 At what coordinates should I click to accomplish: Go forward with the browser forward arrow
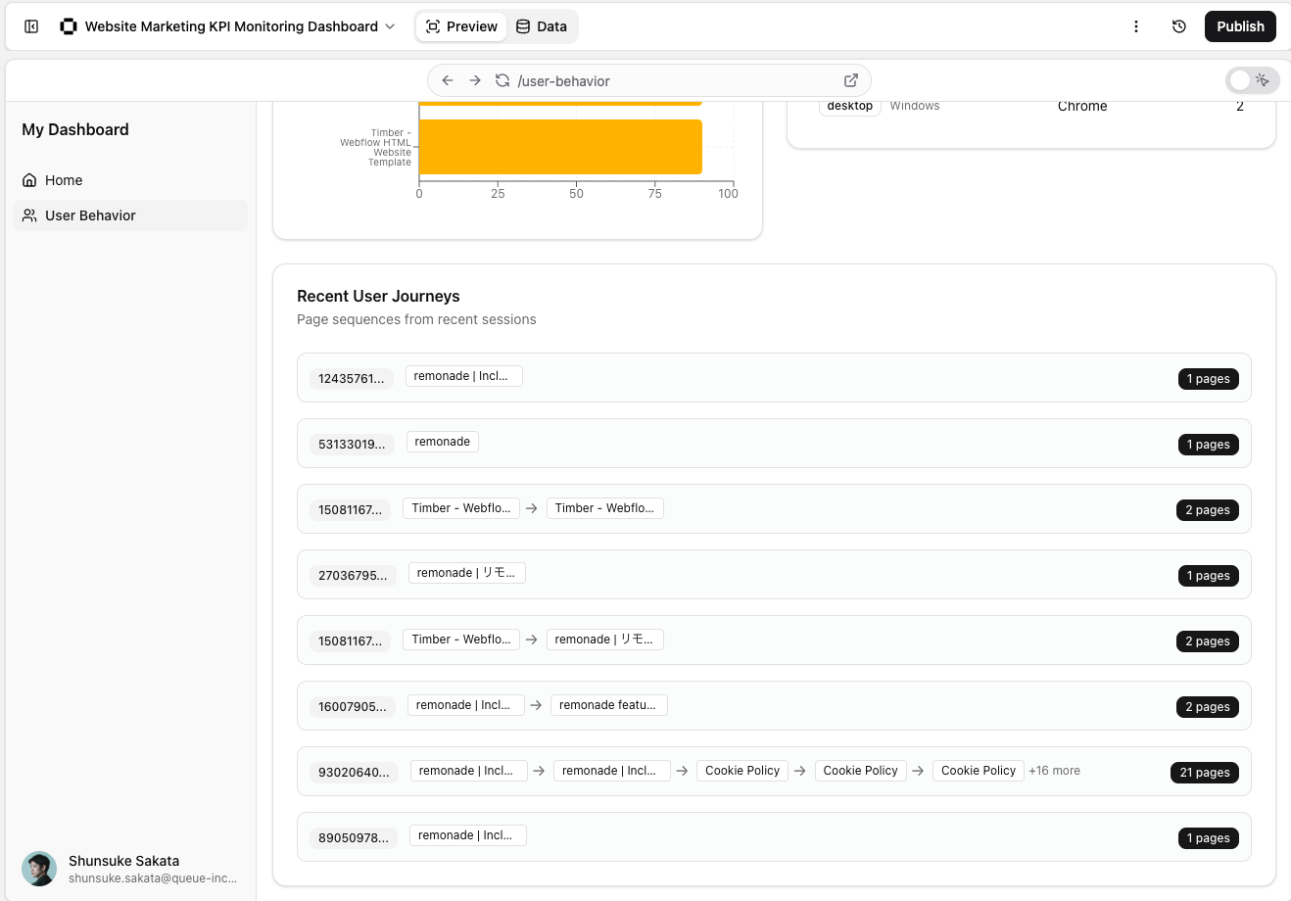point(475,80)
